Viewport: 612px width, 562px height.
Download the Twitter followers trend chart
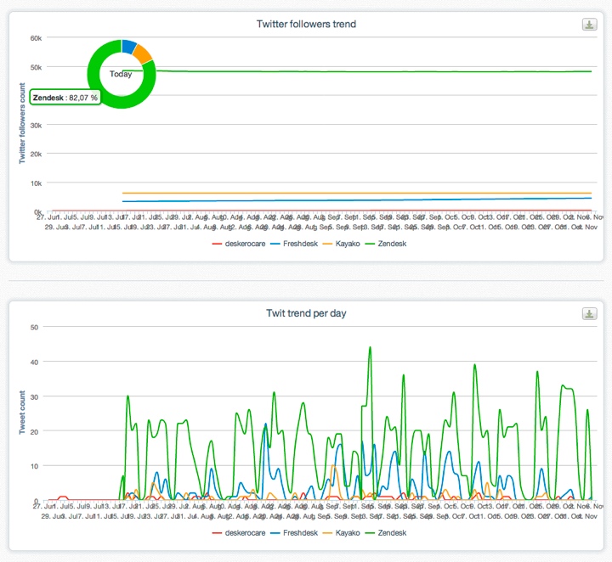pyautogui.click(x=589, y=24)
